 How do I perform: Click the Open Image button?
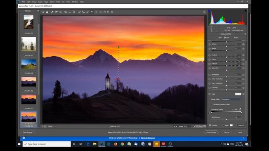click(211, 133)
